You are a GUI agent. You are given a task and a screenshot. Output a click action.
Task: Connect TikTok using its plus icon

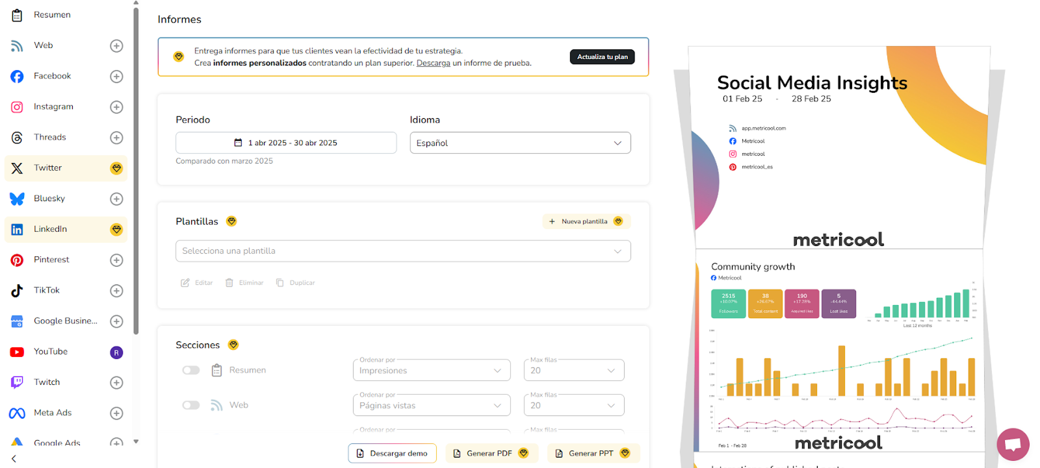116,290
